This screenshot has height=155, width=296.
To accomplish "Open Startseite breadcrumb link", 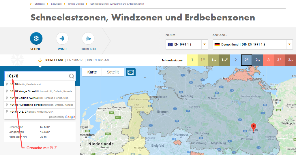I will [x=40, y=4].
